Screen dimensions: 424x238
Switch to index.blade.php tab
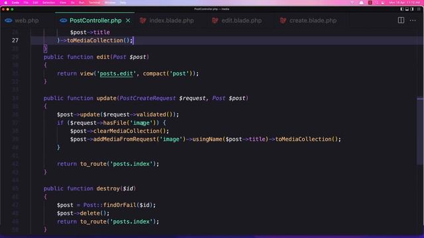pos(172,20)
